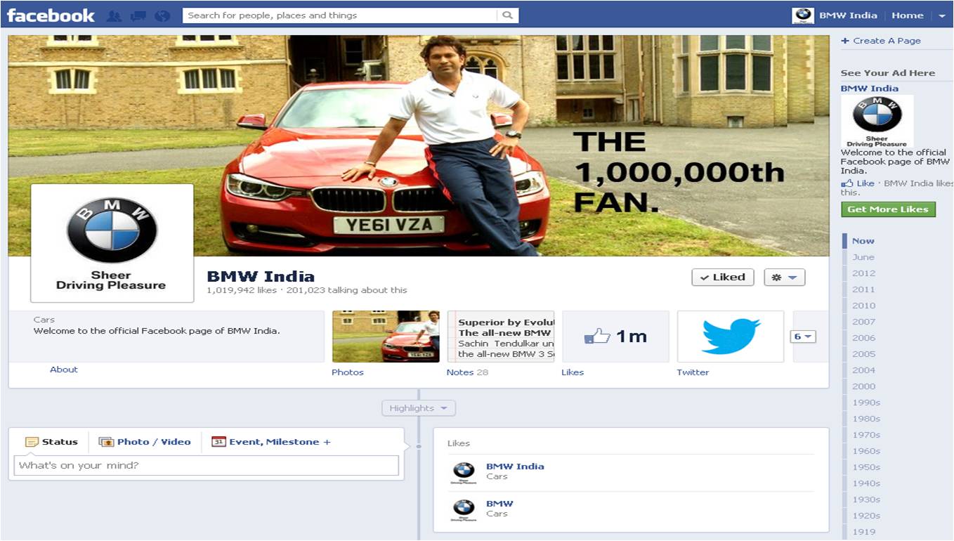
Task: Open the Highlights dropdown
Action: pyautogui.click(x=419, y=408)
